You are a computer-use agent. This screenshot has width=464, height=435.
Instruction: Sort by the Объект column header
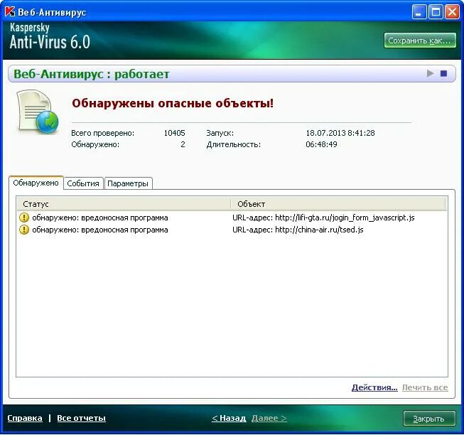(x=338, y=204)
